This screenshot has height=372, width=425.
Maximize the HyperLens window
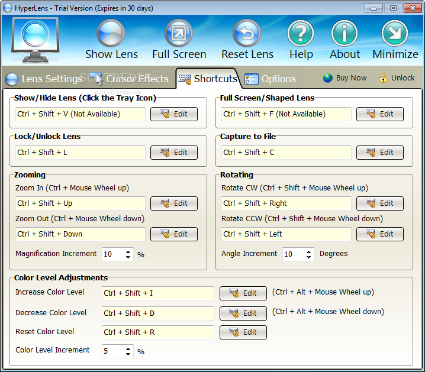393,8
